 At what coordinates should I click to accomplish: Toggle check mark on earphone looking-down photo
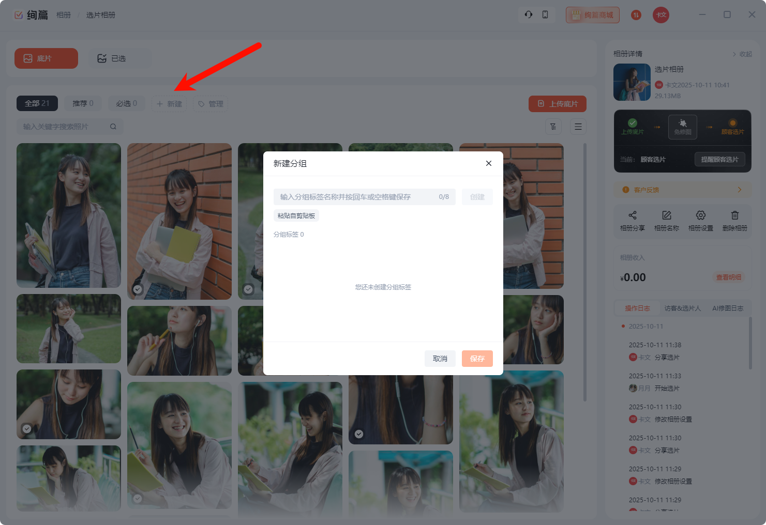click(27, 429)
